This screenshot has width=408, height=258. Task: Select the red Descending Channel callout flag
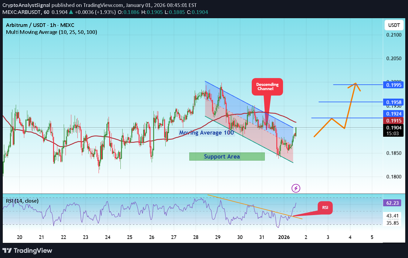click(267, 87)
